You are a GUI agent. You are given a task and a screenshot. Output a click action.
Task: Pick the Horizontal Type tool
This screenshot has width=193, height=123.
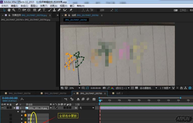point(44,10)
